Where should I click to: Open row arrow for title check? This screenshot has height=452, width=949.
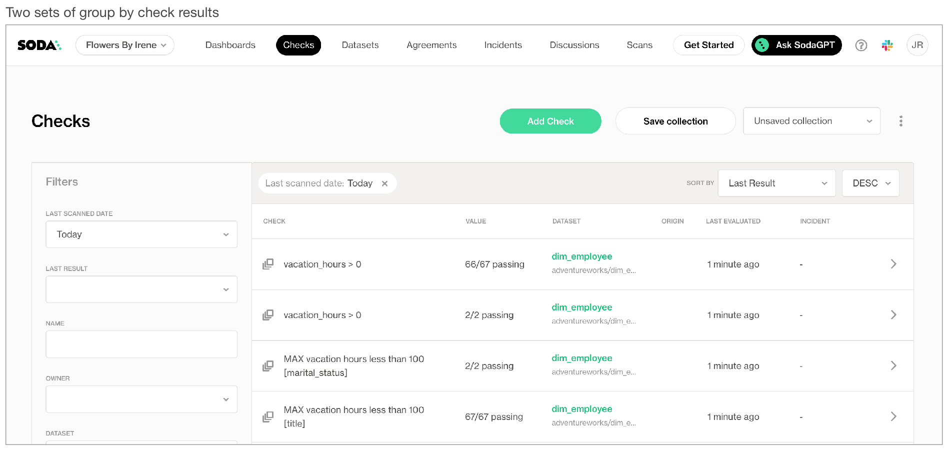(x=893, y=416)
